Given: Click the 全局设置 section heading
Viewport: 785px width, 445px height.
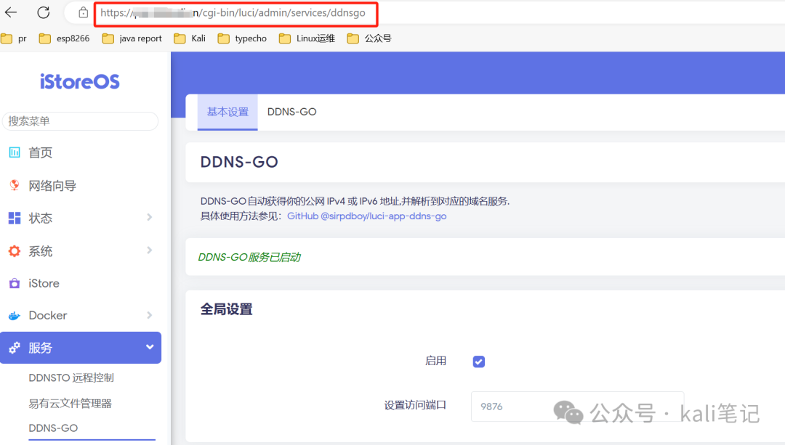Looking at the screenshot, I should coord(226,309).
